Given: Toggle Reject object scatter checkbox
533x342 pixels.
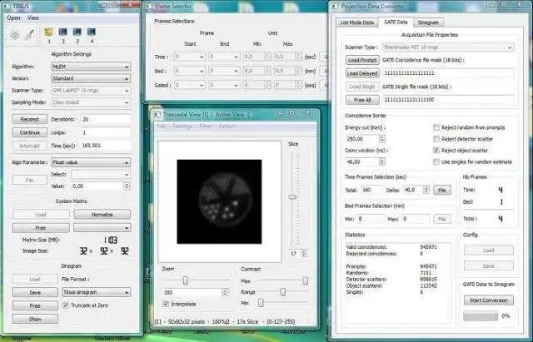Looking at the screenshot, I should pyautogui.click(x=436, y=150).
